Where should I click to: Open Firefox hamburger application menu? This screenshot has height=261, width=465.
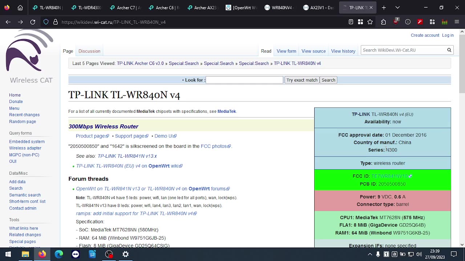click(457, 22)
